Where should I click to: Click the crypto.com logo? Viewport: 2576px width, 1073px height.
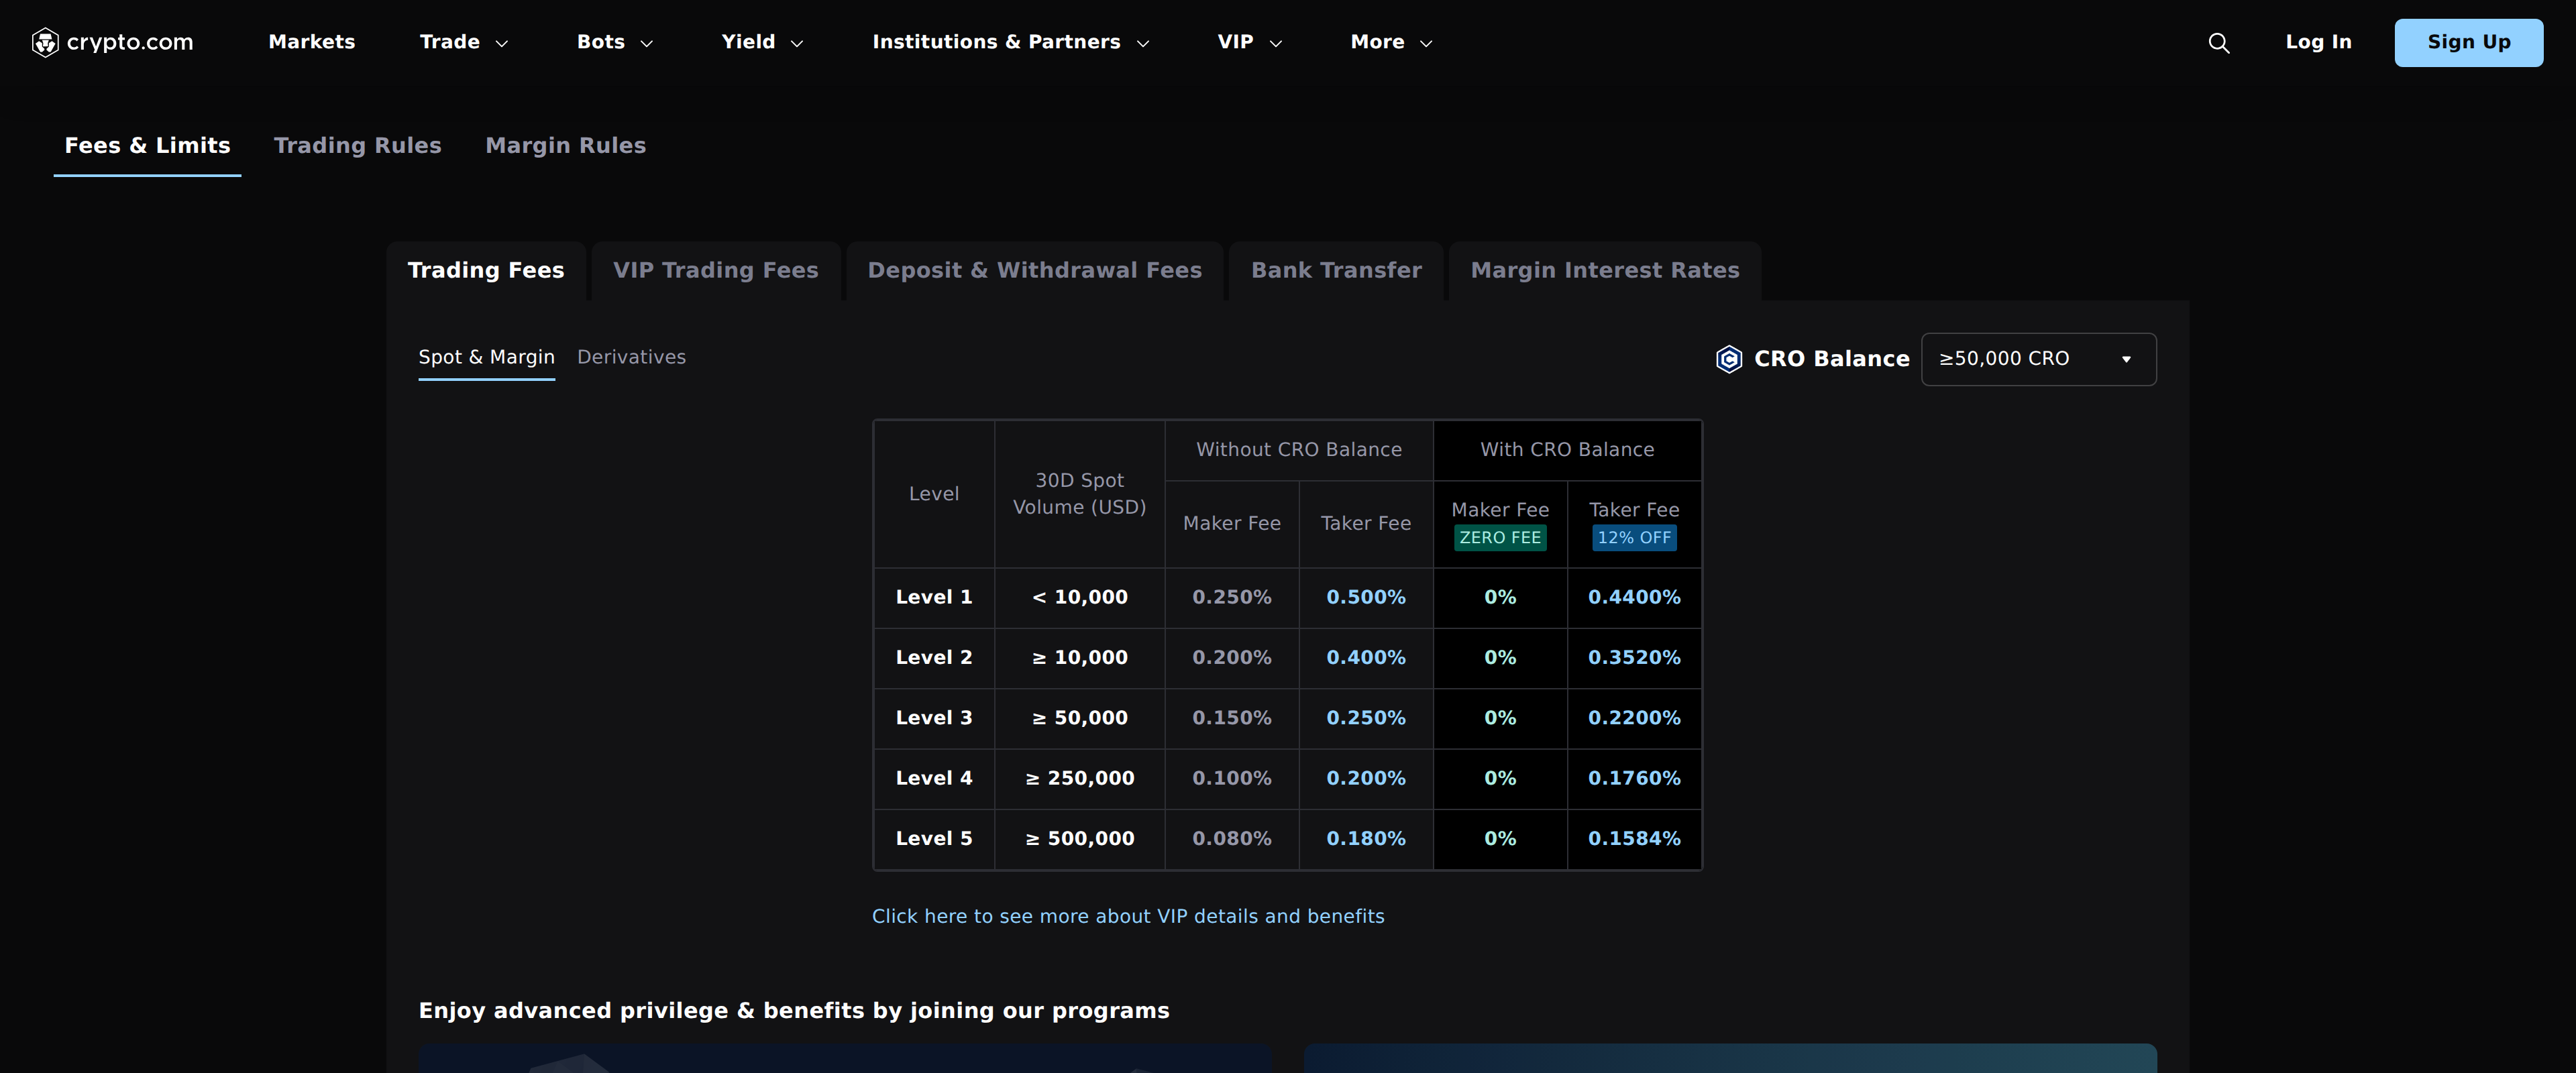pyautogui.click(x=112, y=42)
